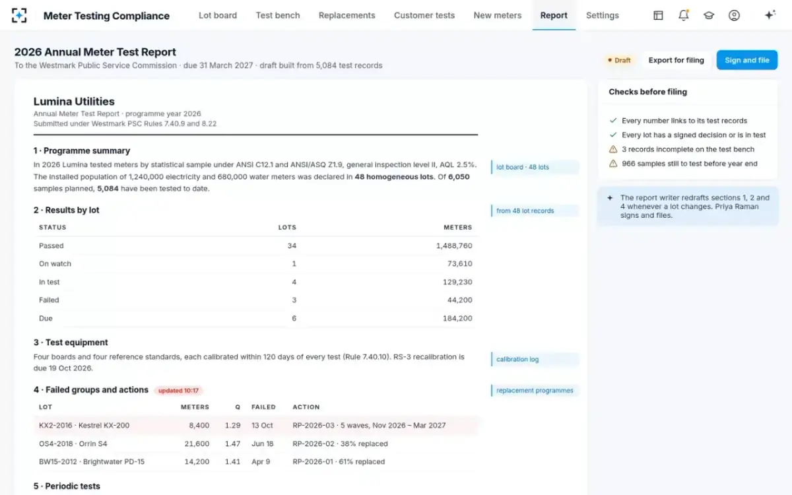The image size is (792, 495).
Task: Click the '3 · Test equipment' heading
Action: pyautogui.click(x=71, y=343)
